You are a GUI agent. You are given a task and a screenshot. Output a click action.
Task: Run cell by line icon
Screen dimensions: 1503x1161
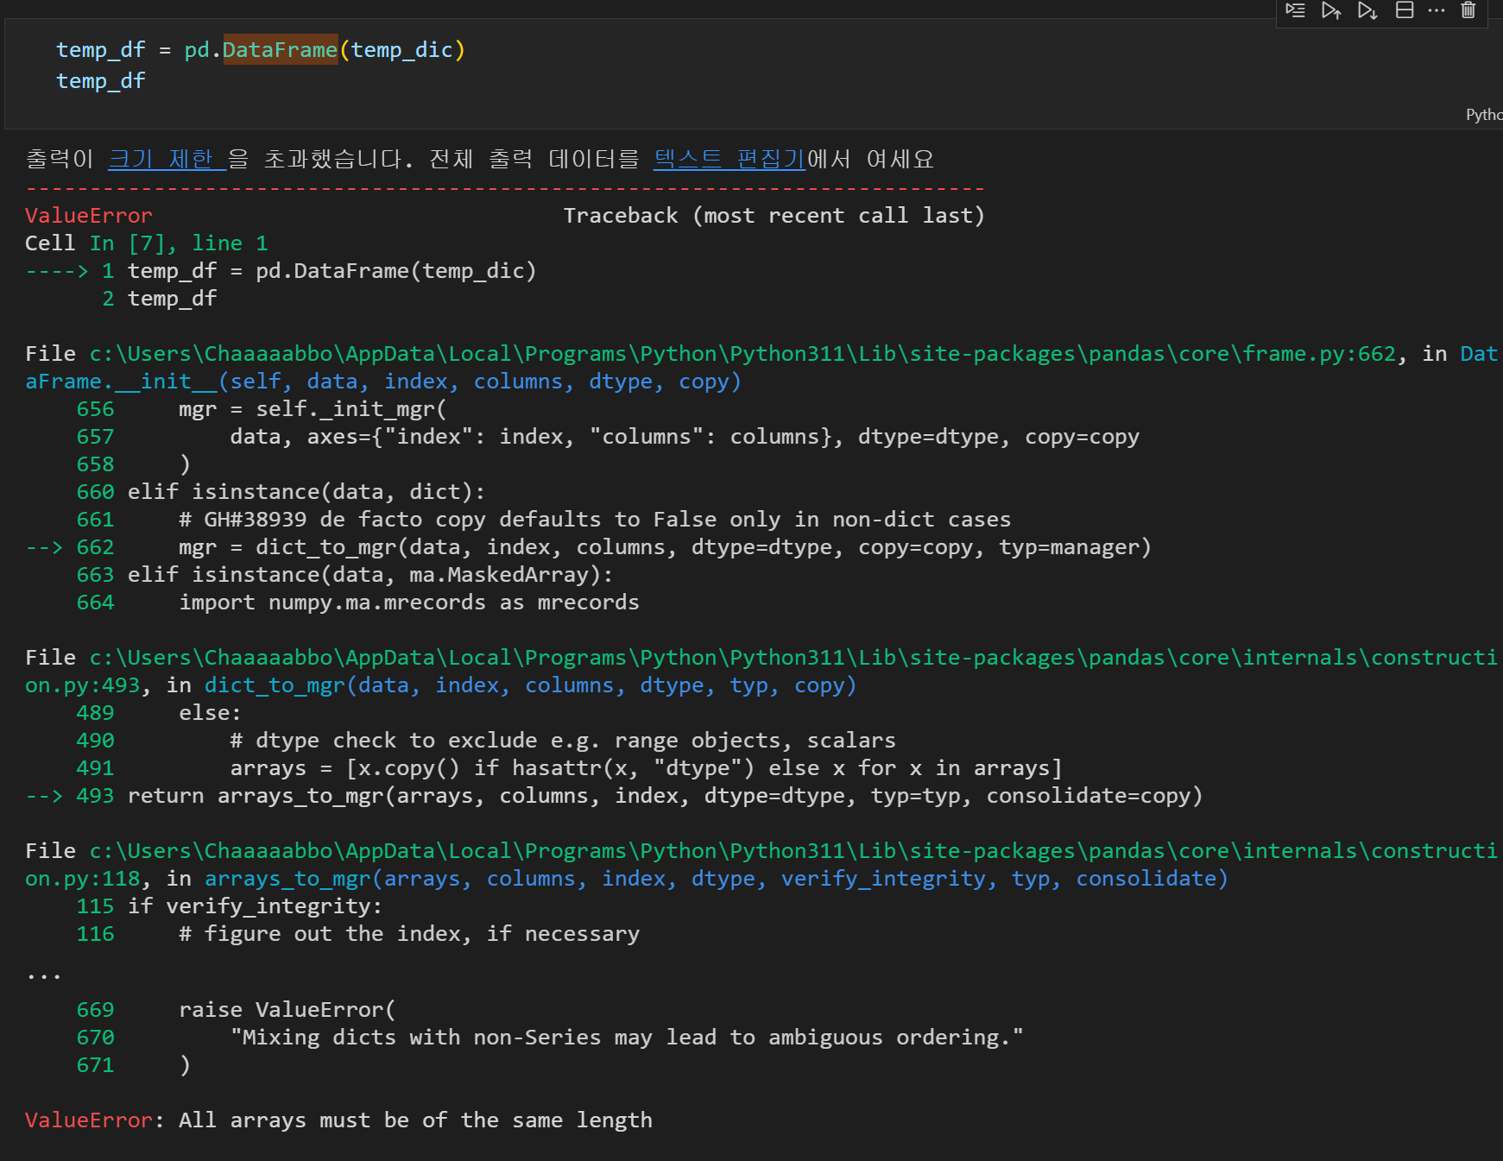click(x=1295, y=10)
